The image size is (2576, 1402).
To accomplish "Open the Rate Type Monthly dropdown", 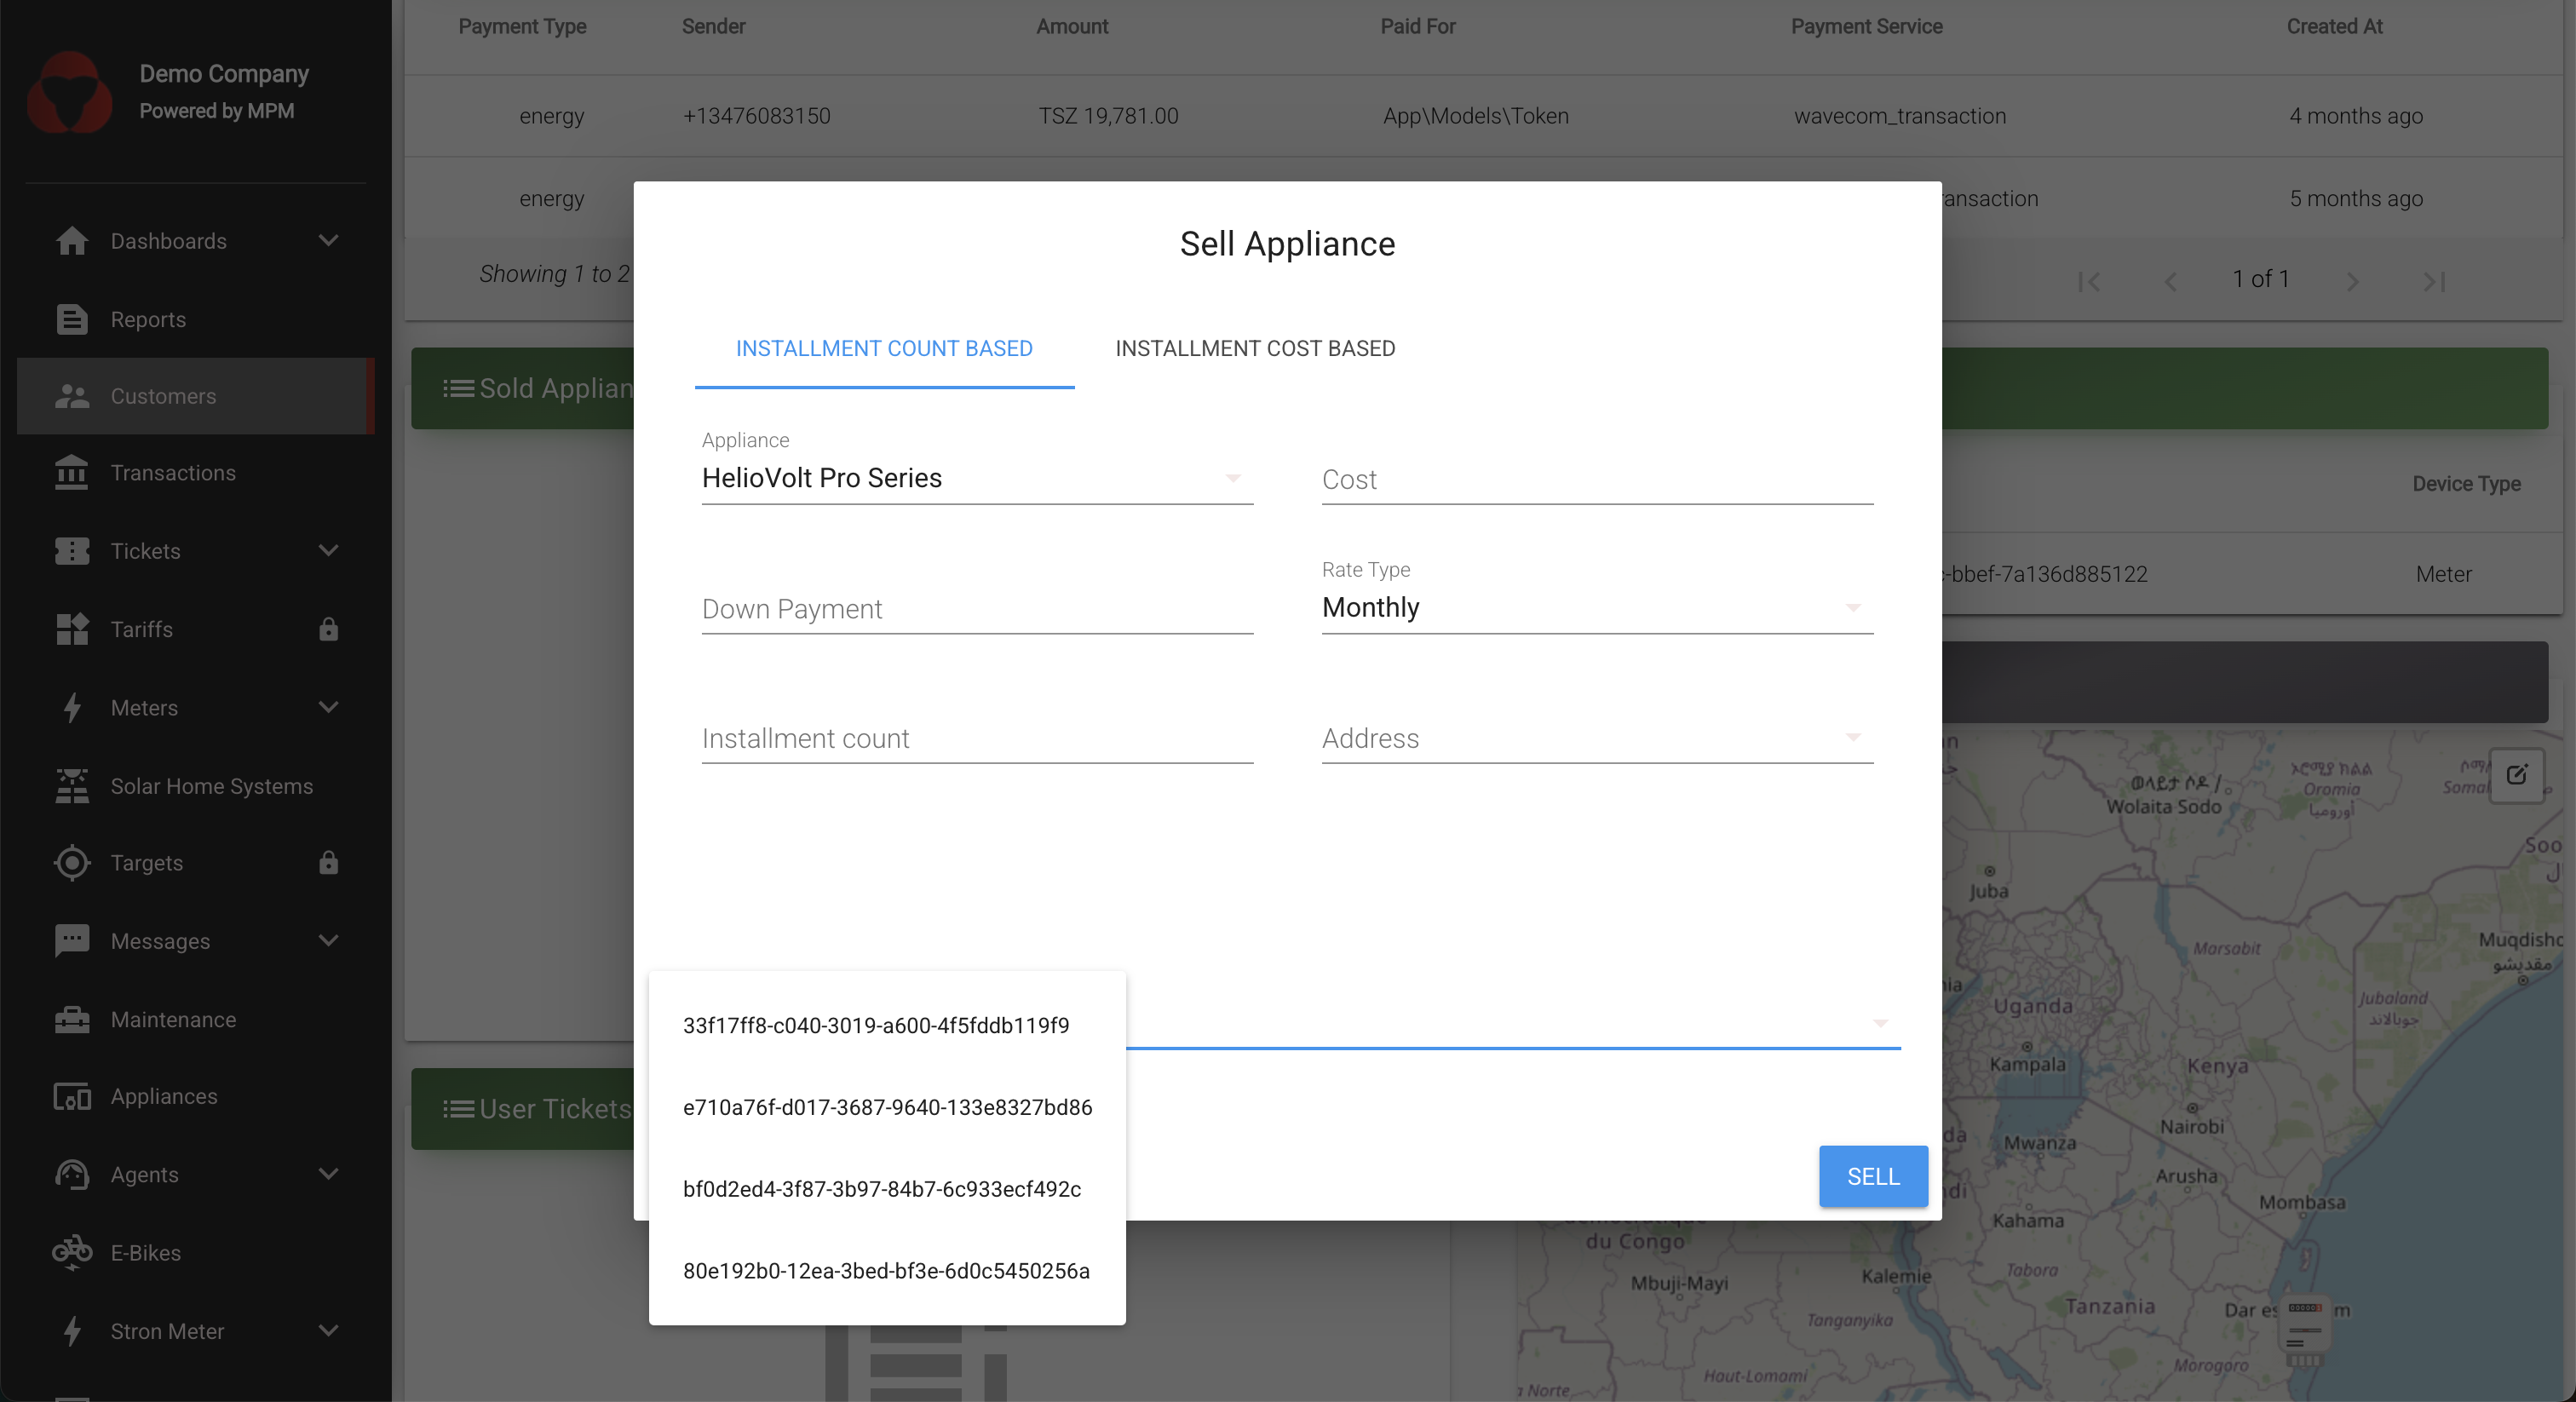I will [x=1596, y=608].
